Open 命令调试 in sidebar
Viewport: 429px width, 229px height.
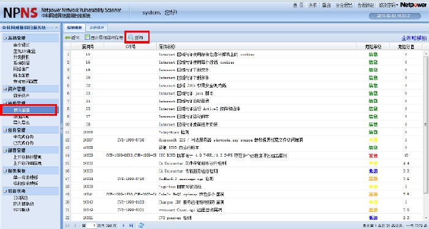tap(21, 45)
